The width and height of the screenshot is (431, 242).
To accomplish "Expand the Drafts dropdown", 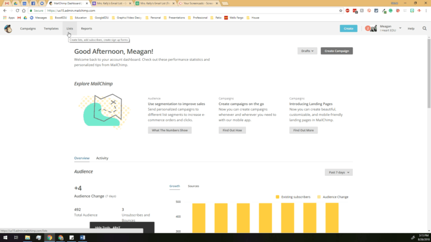I will tap(307, 51).
